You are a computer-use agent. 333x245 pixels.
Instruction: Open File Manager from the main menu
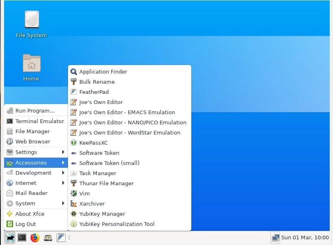(x=36, y=131)
